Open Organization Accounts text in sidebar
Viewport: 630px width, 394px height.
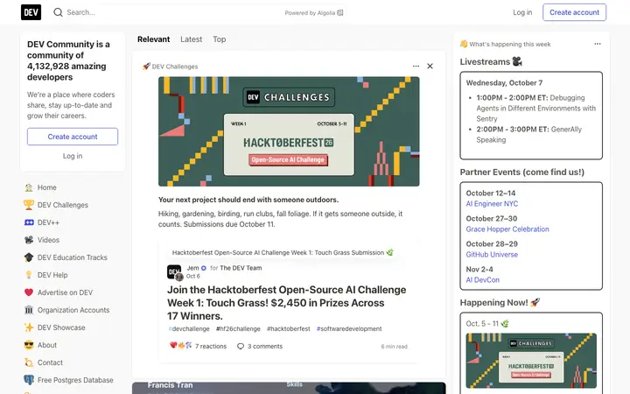click(73, 310)
